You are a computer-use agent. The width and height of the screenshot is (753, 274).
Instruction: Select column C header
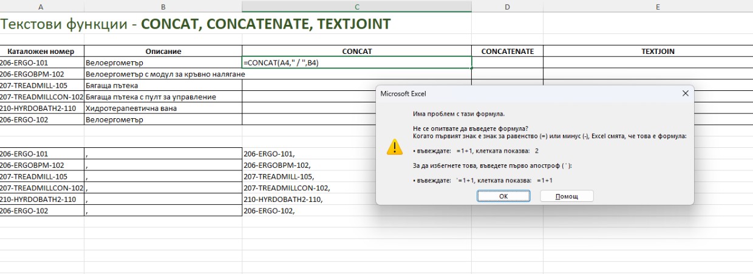pos(356,7)
